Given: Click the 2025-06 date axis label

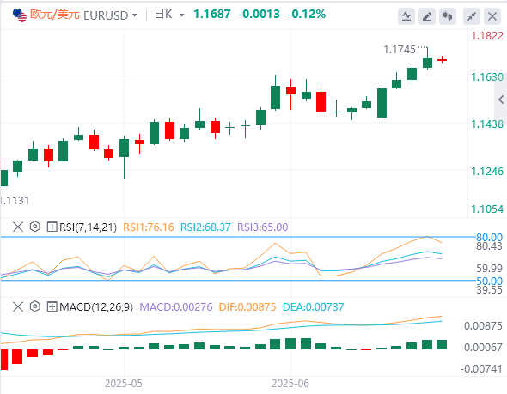Looking at the screenshot, I should pyautogui.click(x=290, y=384).
